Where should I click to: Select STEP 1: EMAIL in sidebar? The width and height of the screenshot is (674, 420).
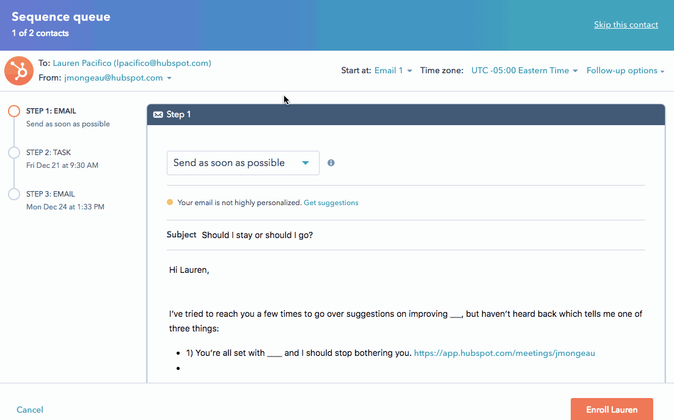tap(51, 110)
